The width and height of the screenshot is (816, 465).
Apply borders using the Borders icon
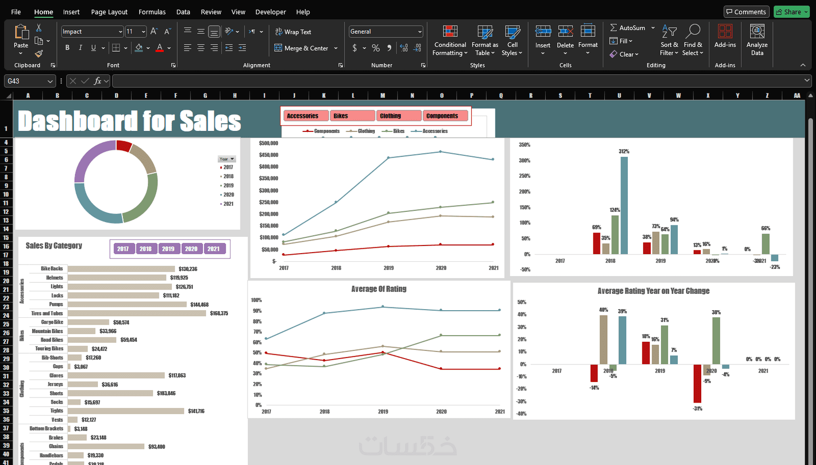pyautogui.click(x=116, y=47)
